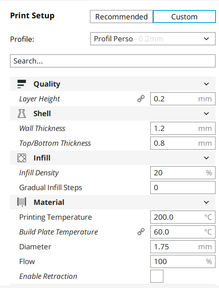Screen dimensions: 219x288
Task: Collapse the Quality section chevron
Action: pyautogui.click(x=206, y=84)
